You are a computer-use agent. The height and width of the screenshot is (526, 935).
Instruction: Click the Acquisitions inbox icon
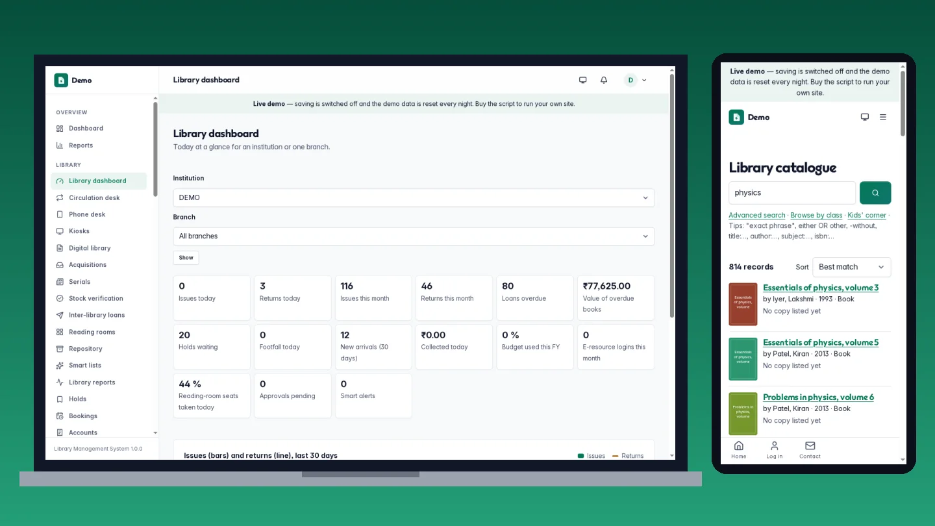(60, 265)
